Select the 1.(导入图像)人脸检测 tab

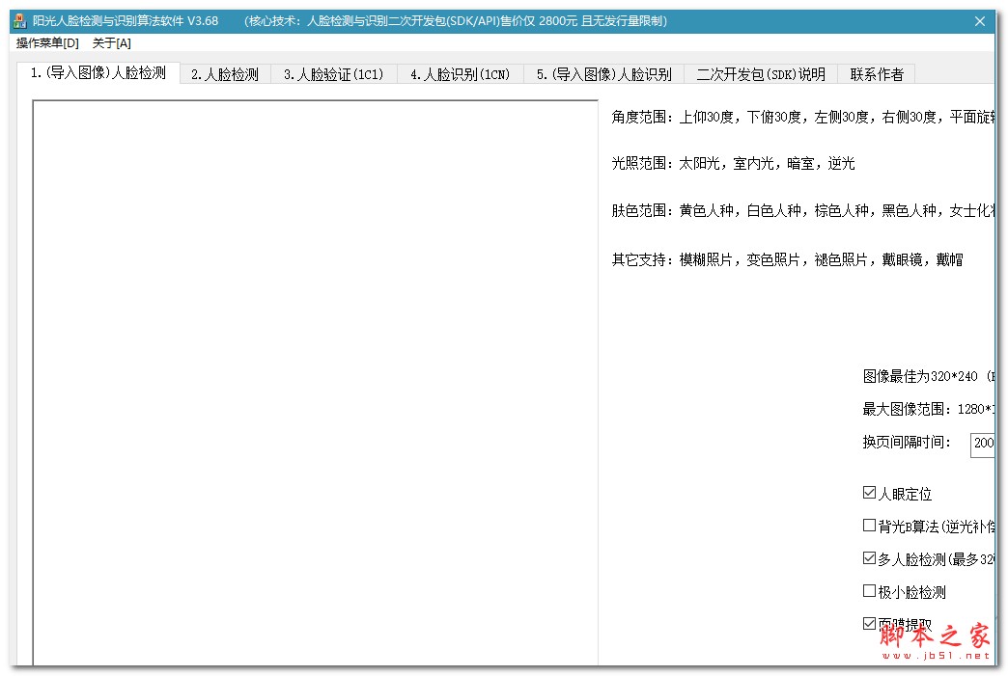click(x=98, y=73)
